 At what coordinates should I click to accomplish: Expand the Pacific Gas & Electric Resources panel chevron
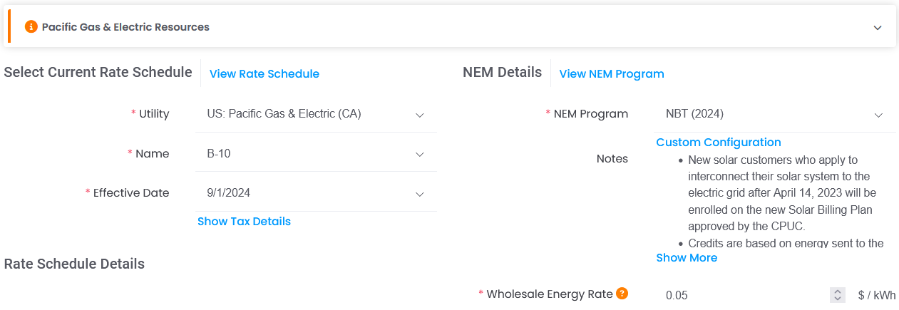click(x=878, y=27)
